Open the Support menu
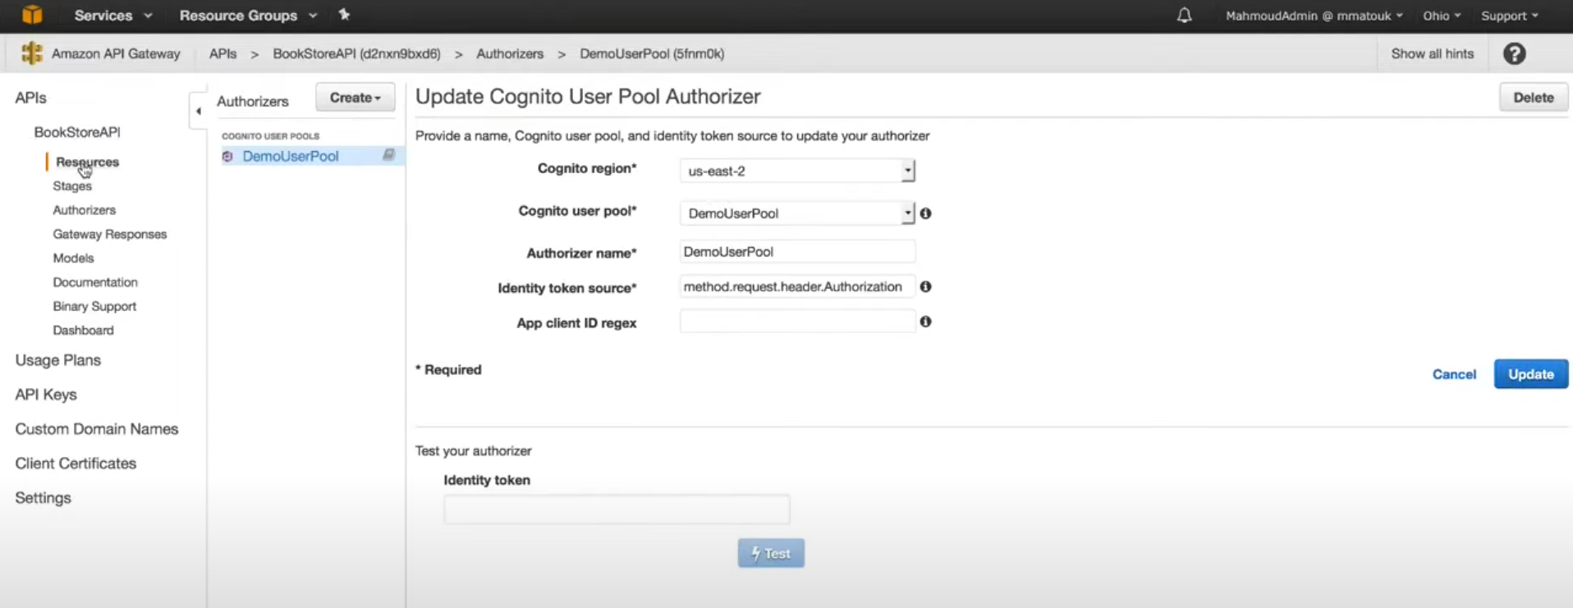 coord(1509,16)
